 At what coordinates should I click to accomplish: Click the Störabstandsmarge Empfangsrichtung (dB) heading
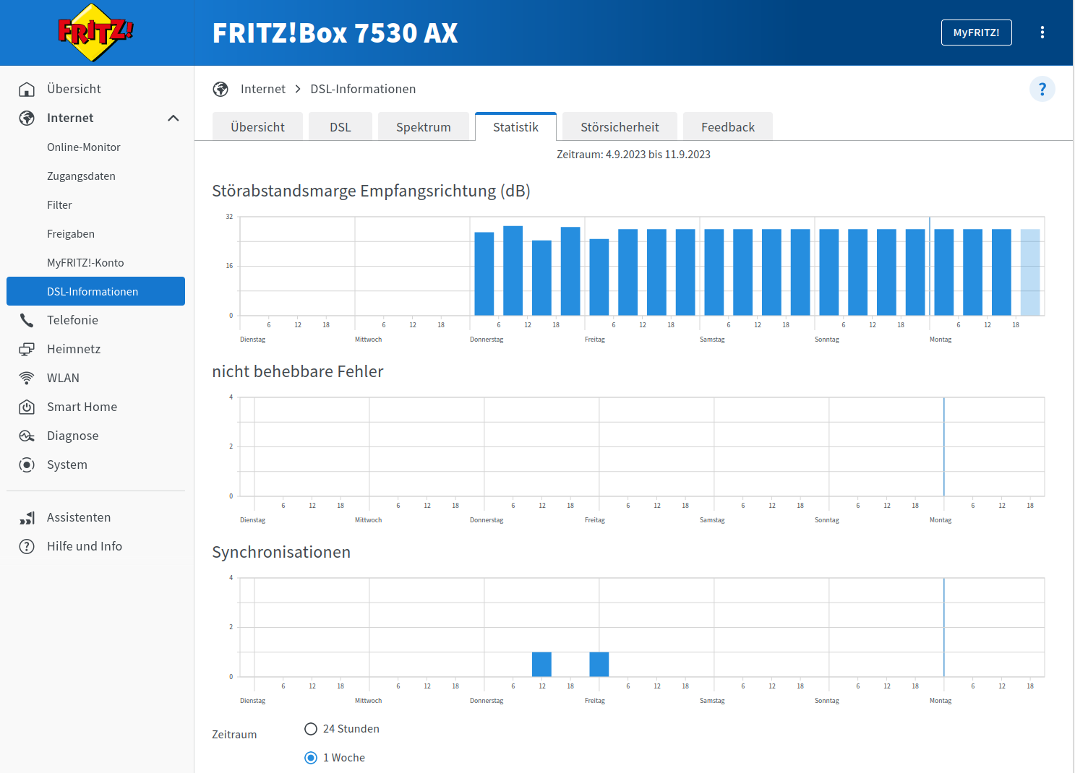[371, 191]
